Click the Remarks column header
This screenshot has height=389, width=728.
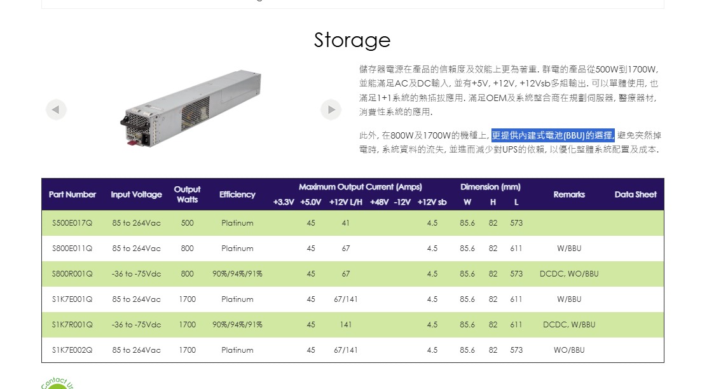point(568,194)
